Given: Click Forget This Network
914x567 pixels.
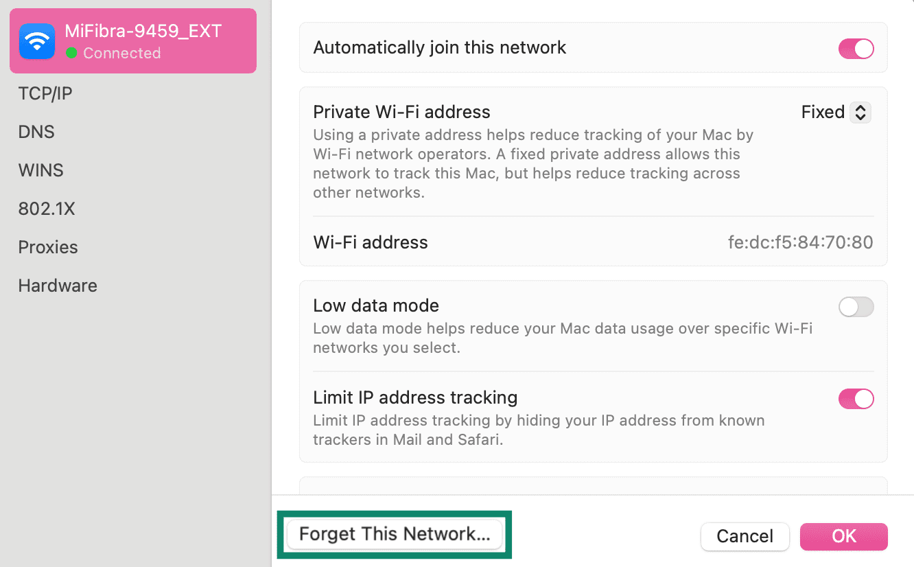Looking at the screenshot, I should (395, 534).
